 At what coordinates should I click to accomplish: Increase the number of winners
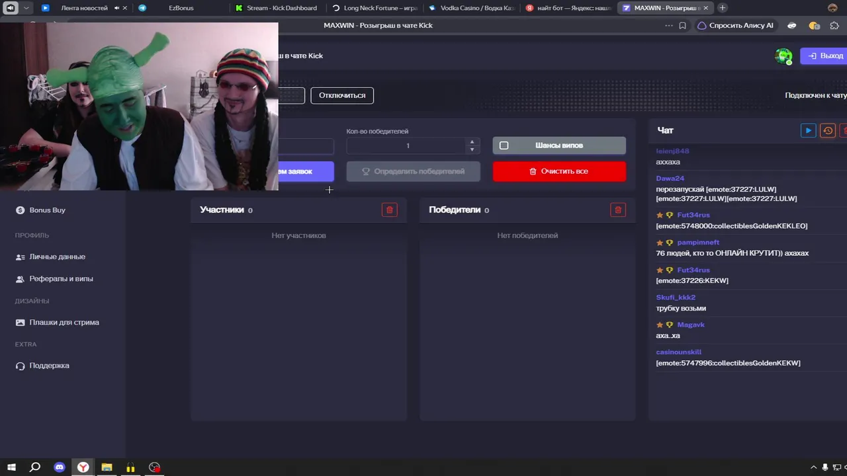pyautogui.click(x=472, y=141)
